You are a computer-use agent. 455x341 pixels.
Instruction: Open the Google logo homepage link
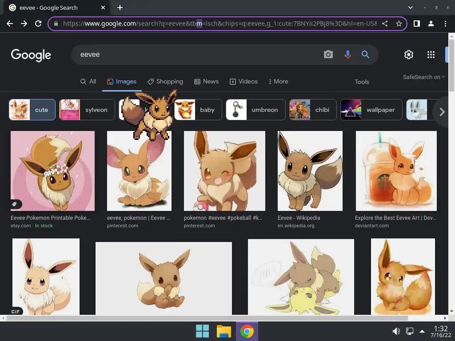coord(31,55)
